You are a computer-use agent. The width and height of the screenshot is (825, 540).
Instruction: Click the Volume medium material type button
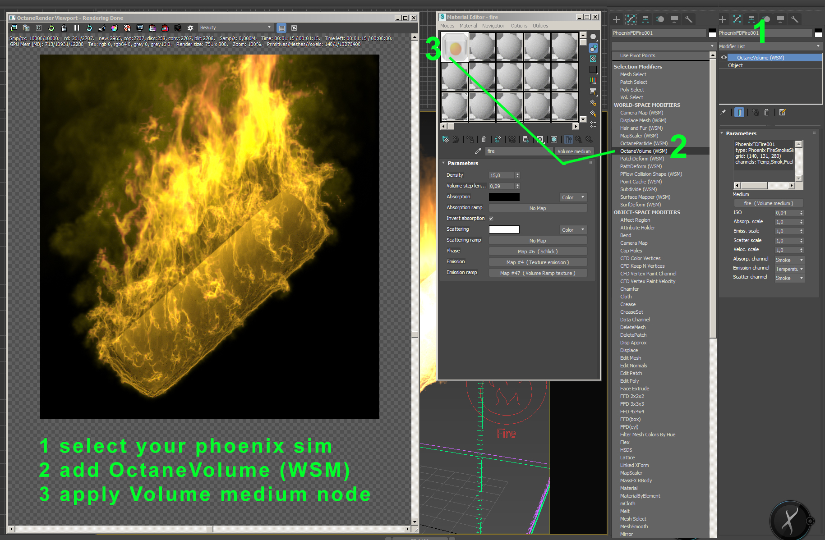[574, 151]
